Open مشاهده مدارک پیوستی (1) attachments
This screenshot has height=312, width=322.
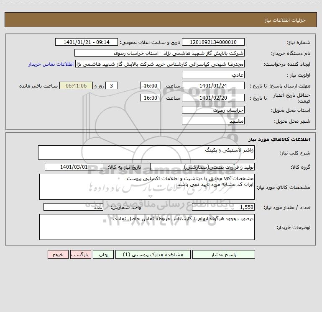point(153,254)
